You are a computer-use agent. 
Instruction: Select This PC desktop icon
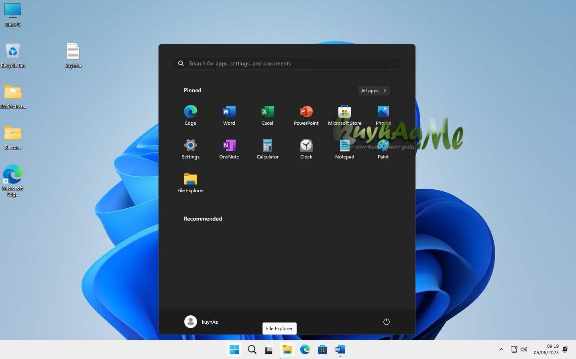click(x=13, y=15)
